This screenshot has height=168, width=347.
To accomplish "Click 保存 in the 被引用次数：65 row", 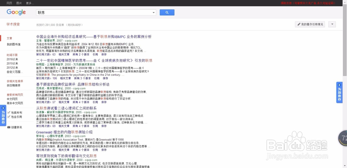I will 104,150.
